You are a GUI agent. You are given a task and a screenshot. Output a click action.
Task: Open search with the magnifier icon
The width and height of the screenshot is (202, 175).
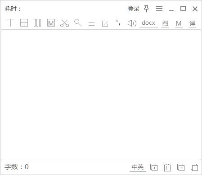[x=78, y=23]
